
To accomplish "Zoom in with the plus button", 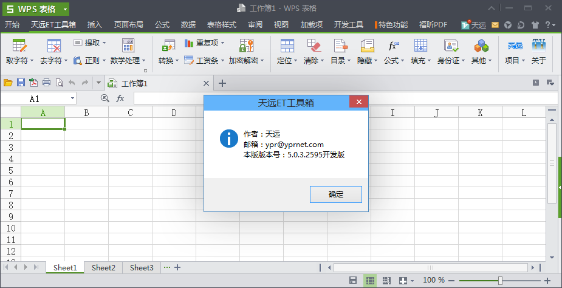I will point(547,281).
